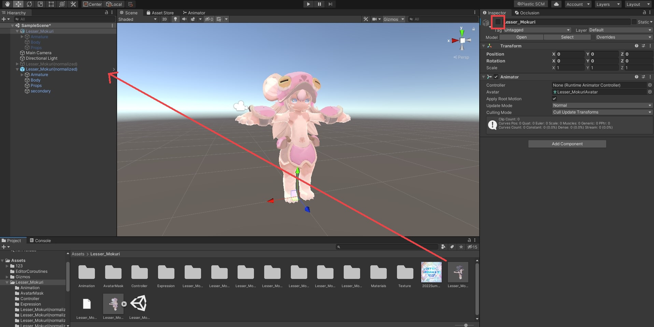Image resolution: width=654 pixels, height=327 pixels.
Task: Open the Console tab
Action: tap(40, 240)
